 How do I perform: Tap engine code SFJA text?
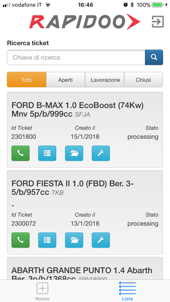coord(82,115)
